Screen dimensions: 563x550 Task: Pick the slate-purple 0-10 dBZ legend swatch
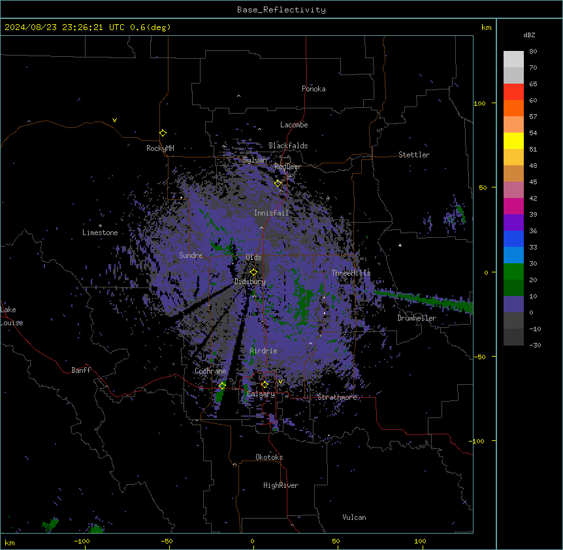pyautogui.click(x=513, y=304)
